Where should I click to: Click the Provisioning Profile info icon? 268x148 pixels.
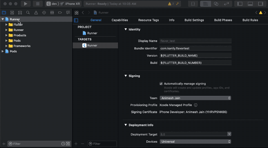pyautogui.click(x=196, y=105)
